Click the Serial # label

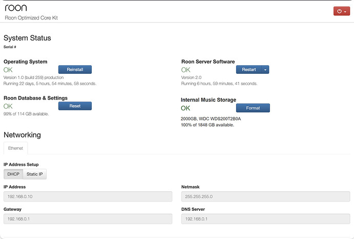point(10,47)
